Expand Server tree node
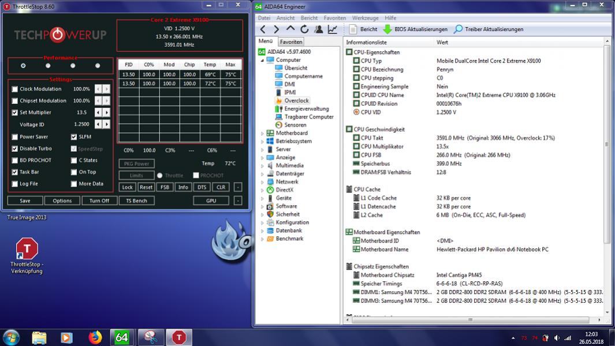 tap(262, 150)
